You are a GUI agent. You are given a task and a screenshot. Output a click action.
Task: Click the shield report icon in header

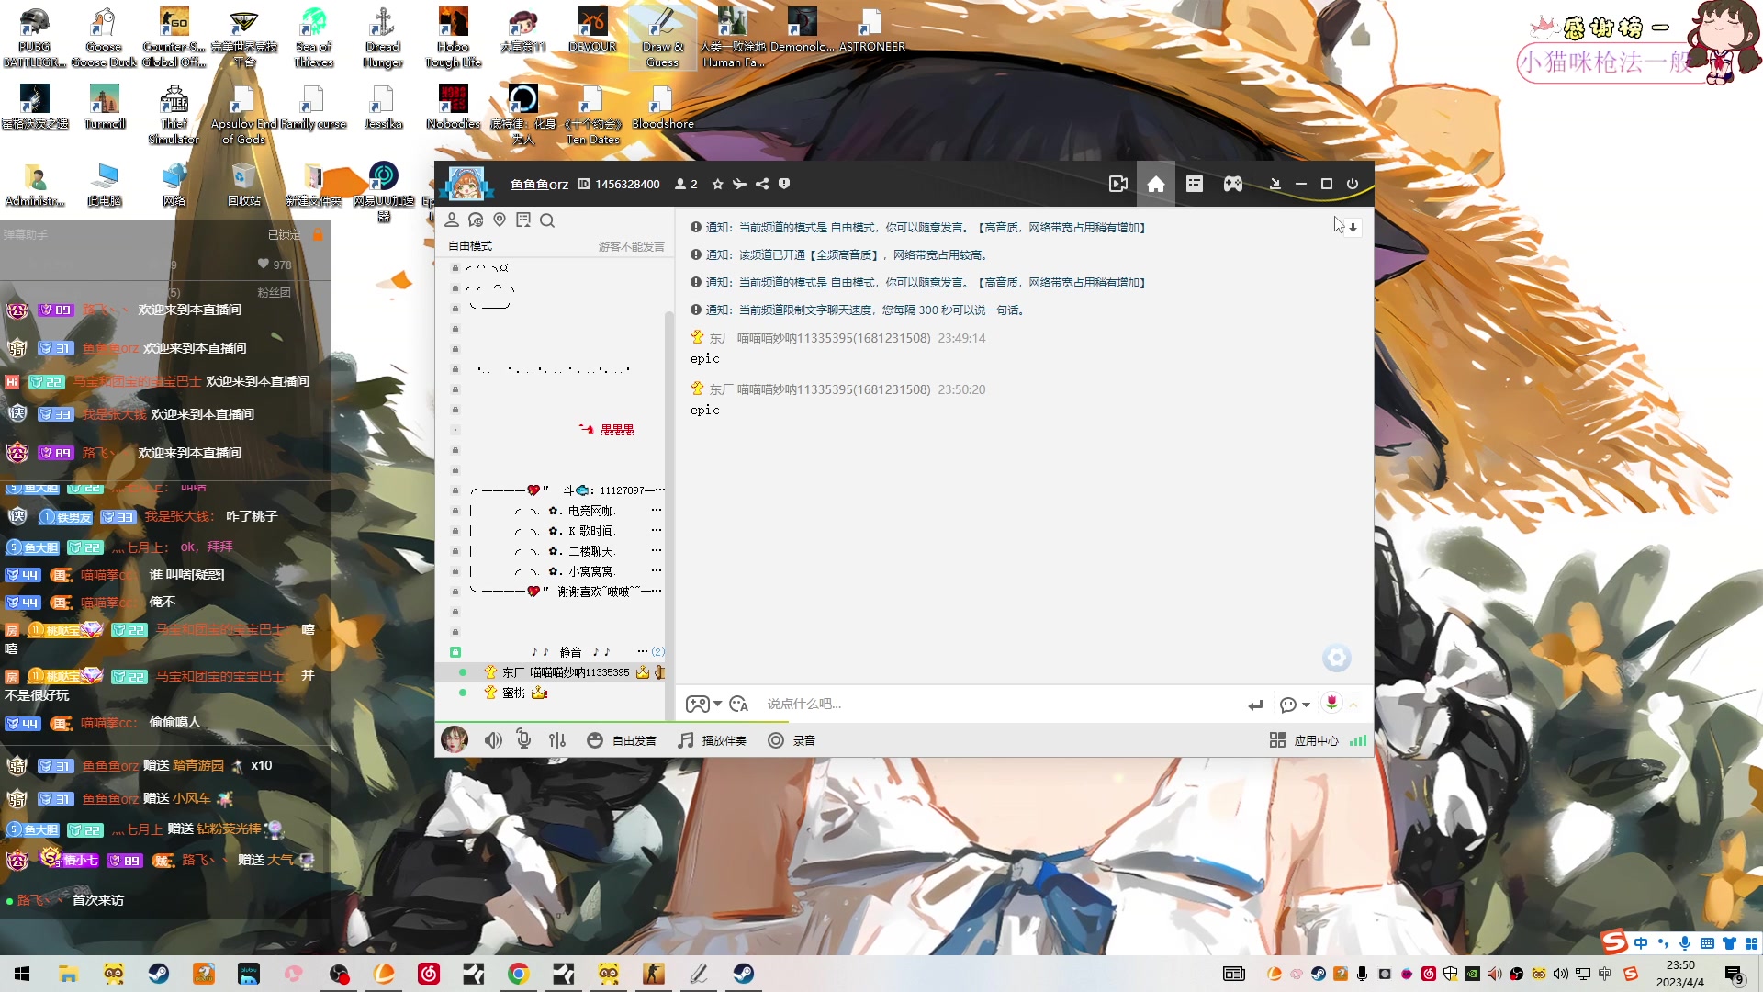coord(784,184)
